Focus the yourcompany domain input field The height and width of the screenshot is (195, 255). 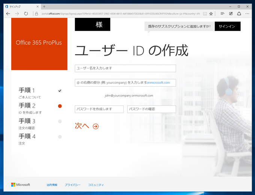click(125, 83)
